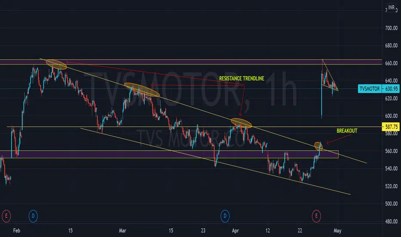Open the dividend marker right after Feb

[33, 216]
